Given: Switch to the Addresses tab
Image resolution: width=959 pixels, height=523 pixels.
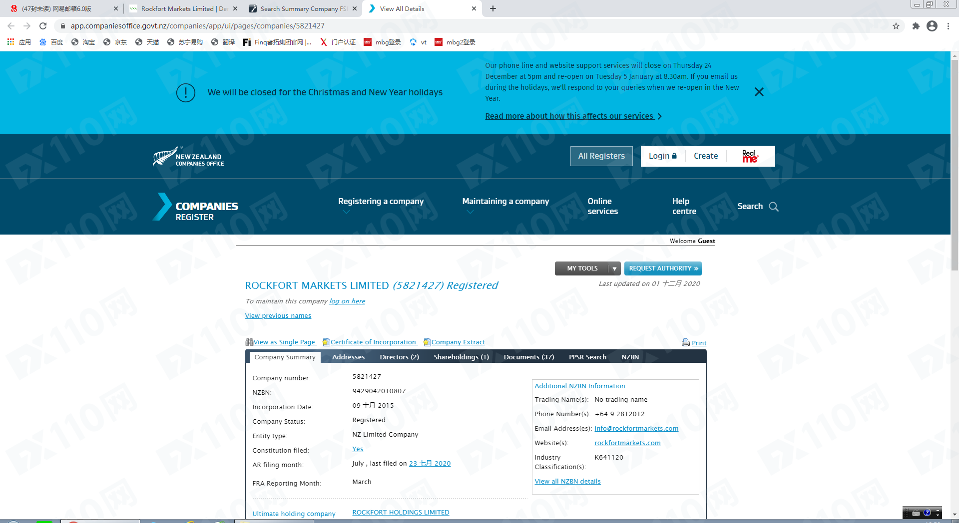Looking at the screenshot, I should pos(349,357).
